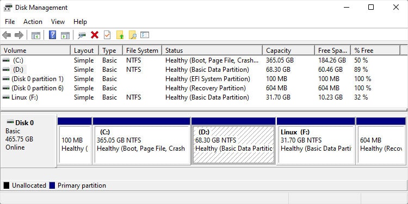The image size is (408, 204).
Task: Open Help via blue question mark icon
Action: (x=52, y=35)
